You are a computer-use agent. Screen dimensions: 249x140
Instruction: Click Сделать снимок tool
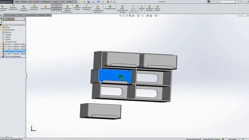[x=157, y=8]
